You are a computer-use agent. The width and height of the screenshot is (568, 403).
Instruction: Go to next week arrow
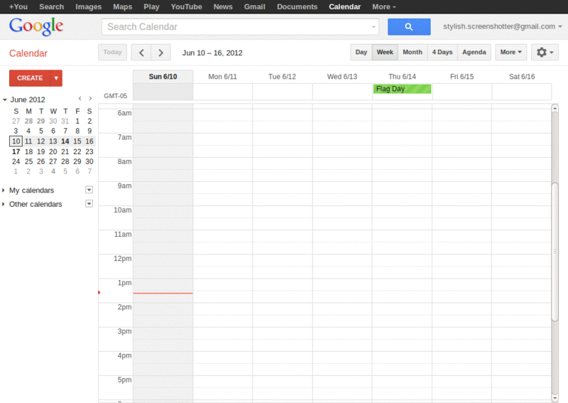[161, 53]
